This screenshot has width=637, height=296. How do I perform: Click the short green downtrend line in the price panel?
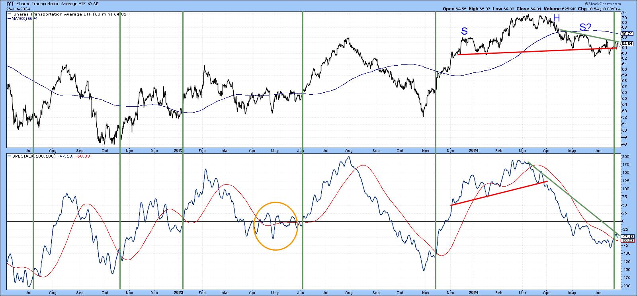[x=589, y=36]
